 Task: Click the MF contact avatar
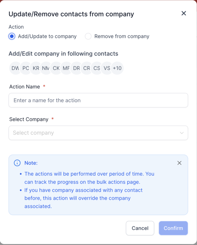pyautogui.click(x=66, y=68)
